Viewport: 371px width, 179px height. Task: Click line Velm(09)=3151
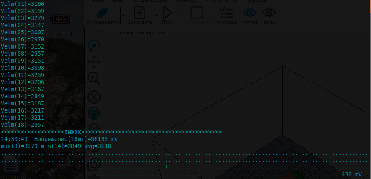click(23, 61)
